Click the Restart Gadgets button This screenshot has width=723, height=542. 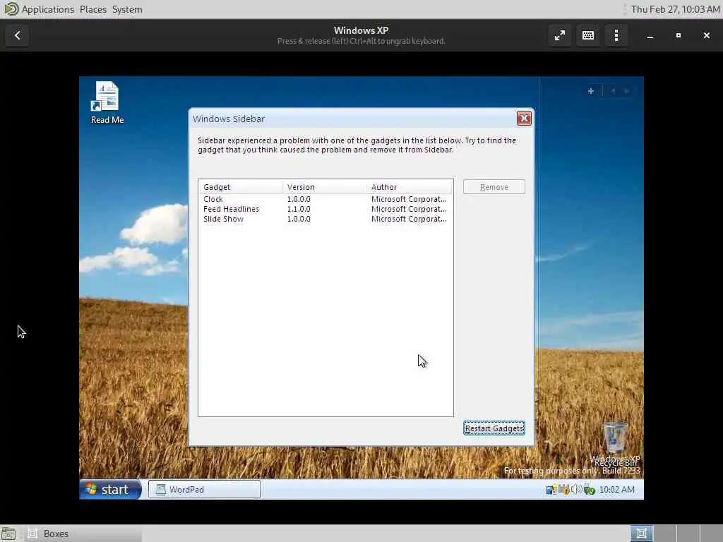point(494,428)
